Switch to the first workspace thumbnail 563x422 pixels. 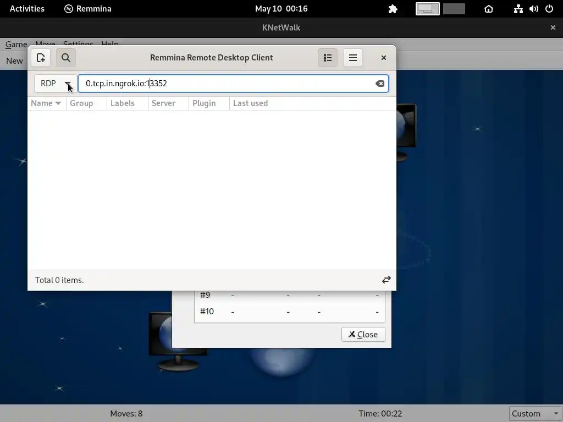click(x=427, y=9)
